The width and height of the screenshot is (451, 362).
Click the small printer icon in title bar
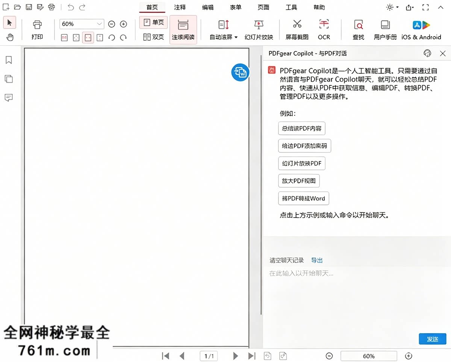(x=51, y=7)
